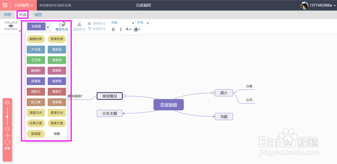Viewport: 337px width, 164px height.
Task: Select the 分支主题 node
Action: 110,113
